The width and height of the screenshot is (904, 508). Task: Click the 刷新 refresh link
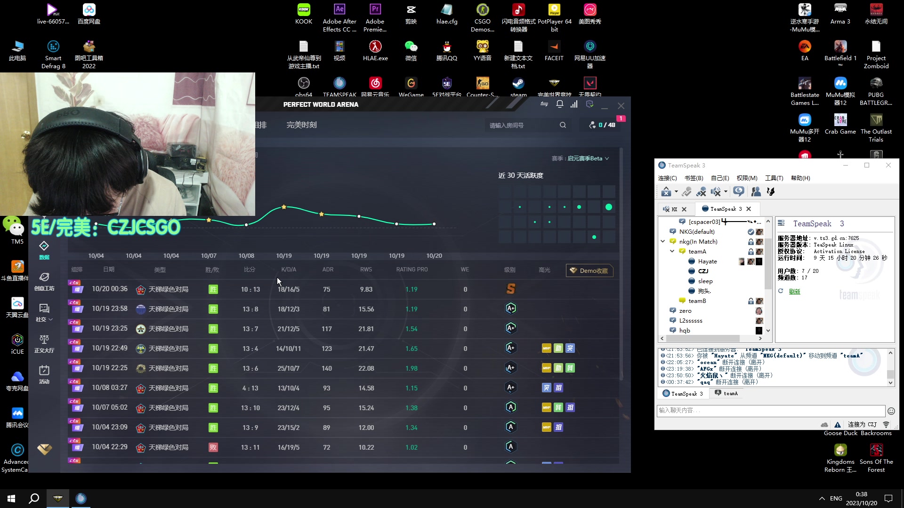794,292
